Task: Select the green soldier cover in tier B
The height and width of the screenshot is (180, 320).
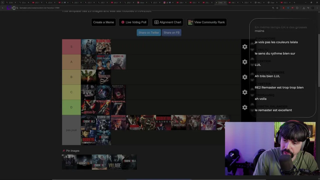Action: point(88,77)
